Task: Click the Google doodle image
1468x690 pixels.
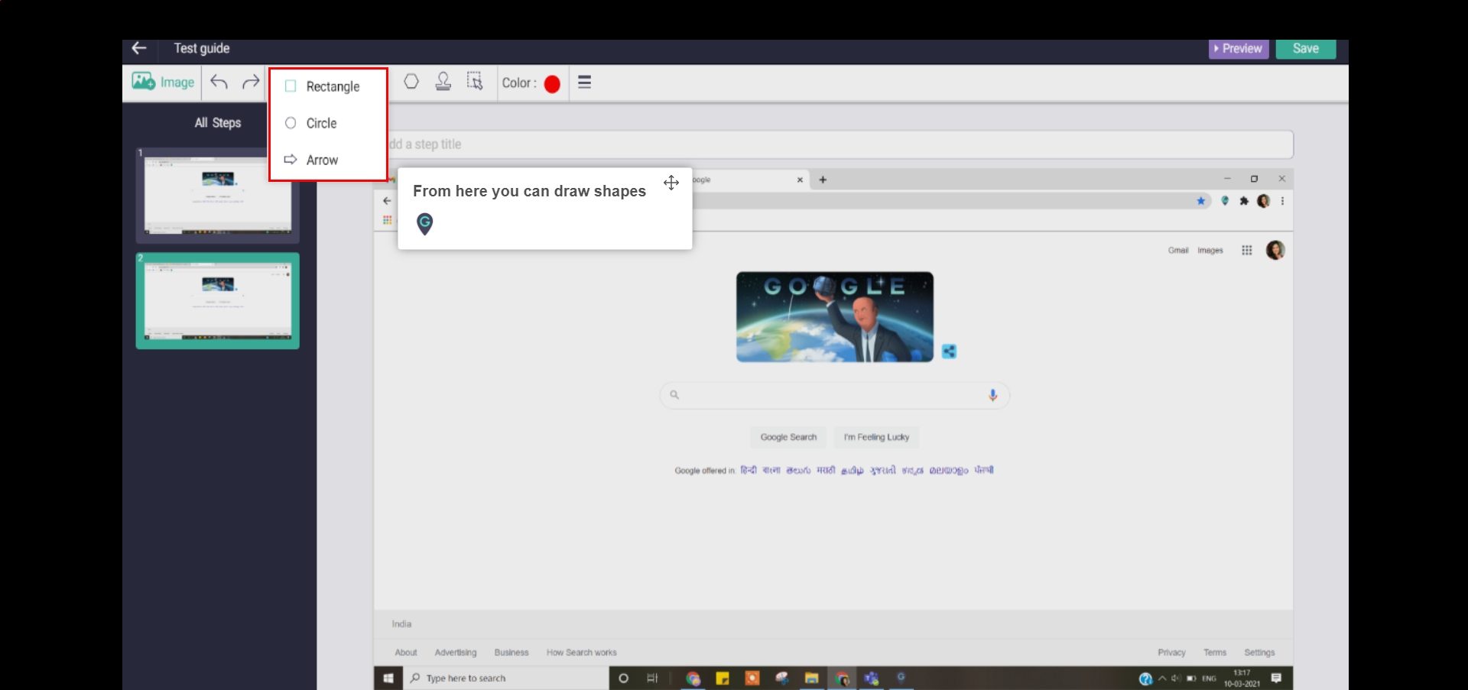Action: click(835, 316)
